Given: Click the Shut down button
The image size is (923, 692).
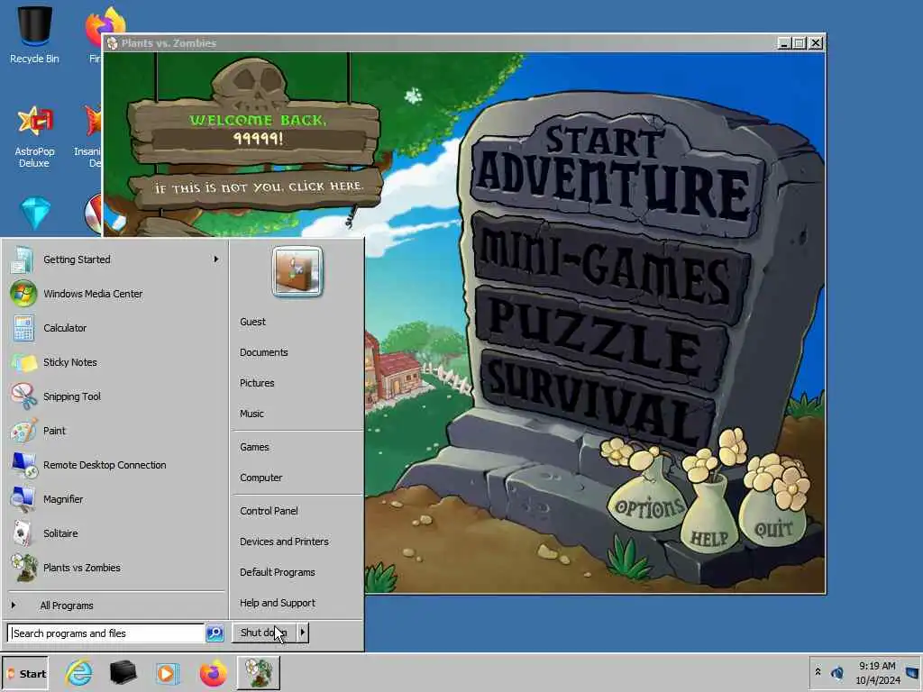Looking at the screenshot, I should pyautogui.click(x=264, y=633).
